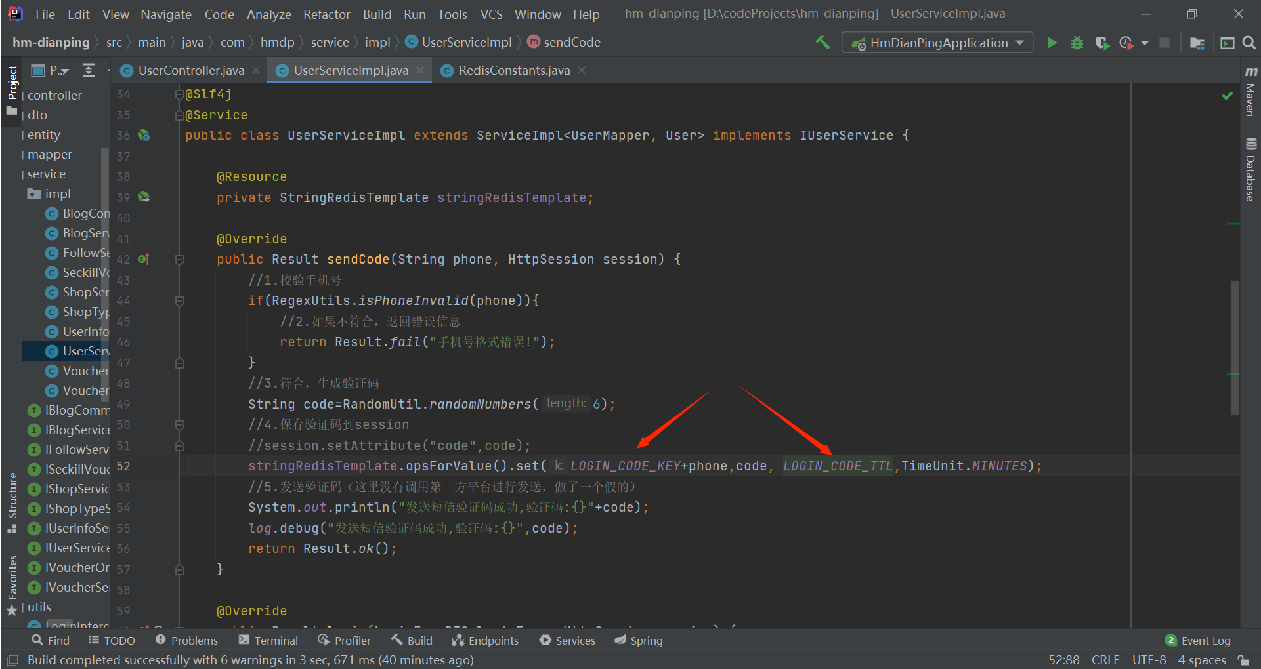Select the utils folder in project tree
The width and height of the screenshot is (1261, 669).
click(x=39, y=607)
